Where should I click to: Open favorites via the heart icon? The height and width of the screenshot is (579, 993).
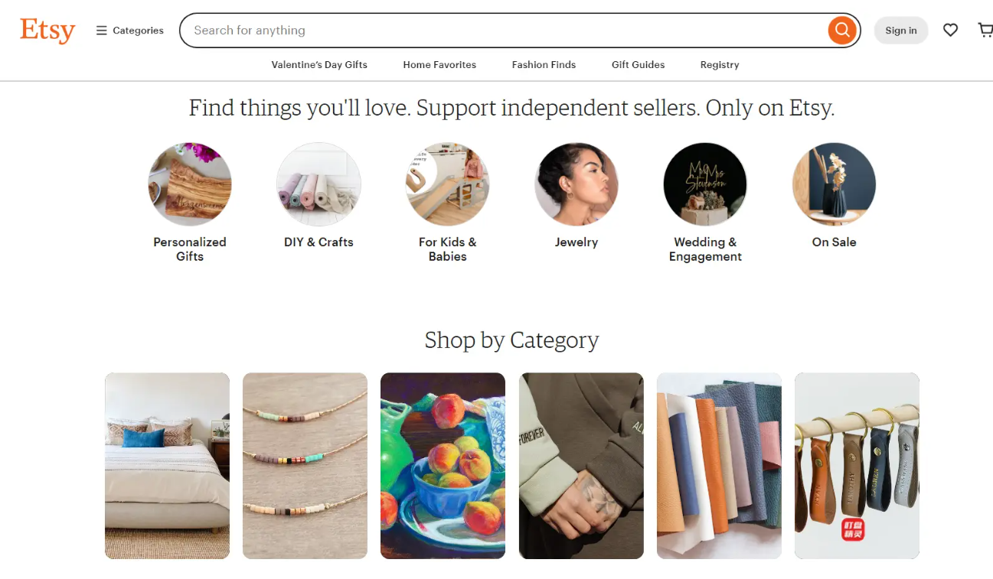pyautogui.click(x=950, y=31)
